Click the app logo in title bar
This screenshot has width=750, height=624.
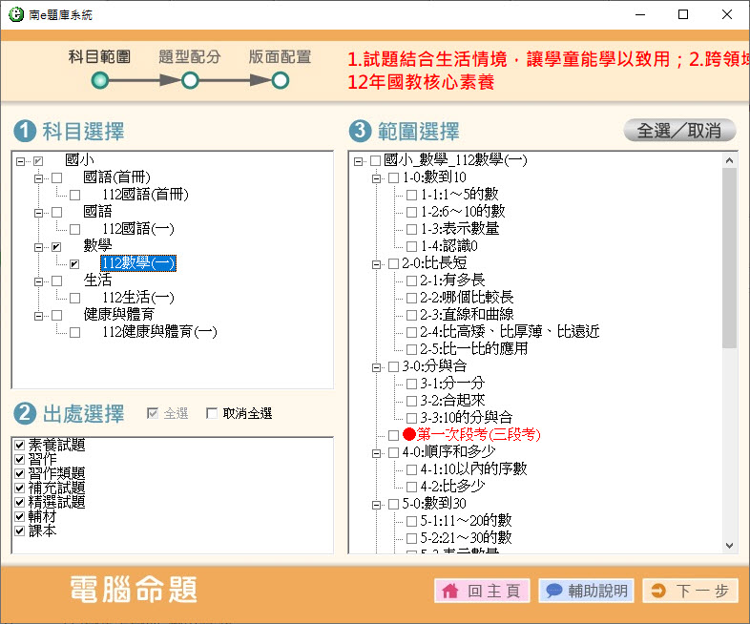point(14,14)
